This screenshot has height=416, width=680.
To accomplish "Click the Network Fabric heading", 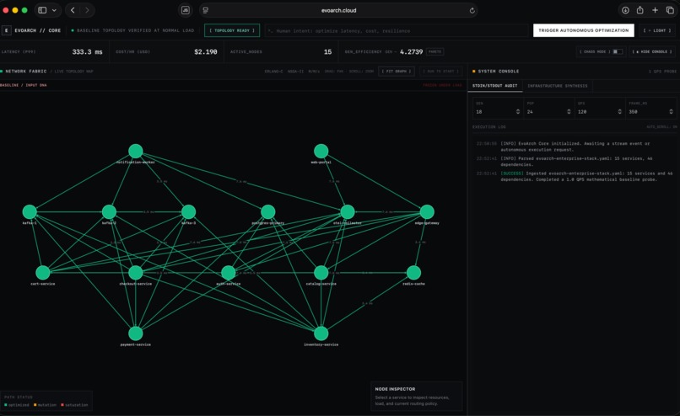I will point(25,71).
